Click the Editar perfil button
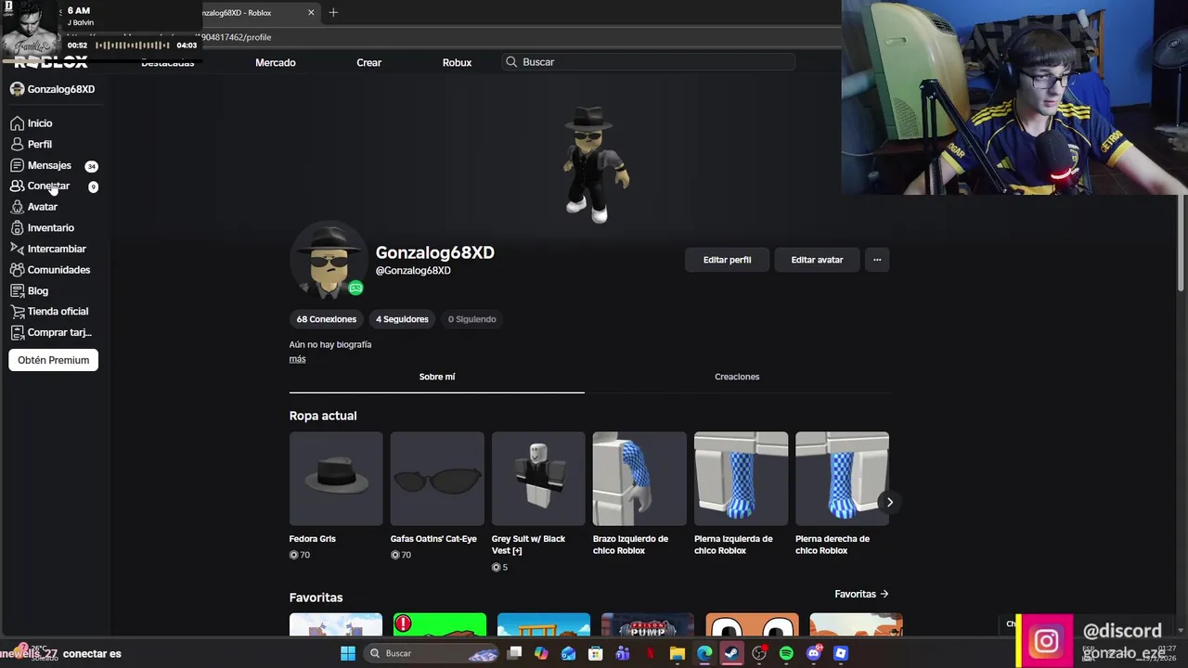1188x668 pixels. [727, 260]
